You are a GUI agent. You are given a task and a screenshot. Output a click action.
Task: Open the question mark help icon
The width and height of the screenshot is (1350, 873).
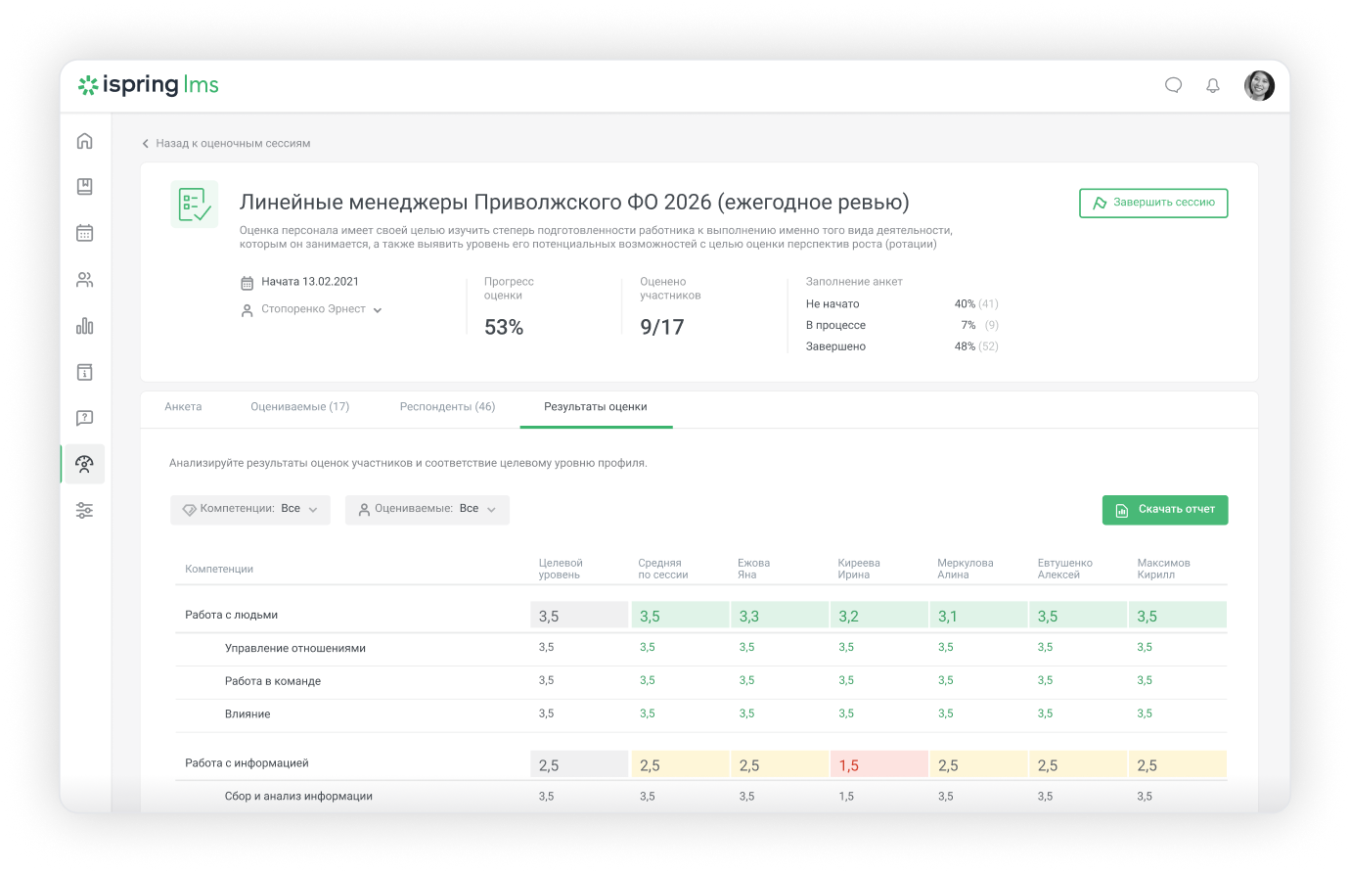pyautogui.click(x=85, y=418)
